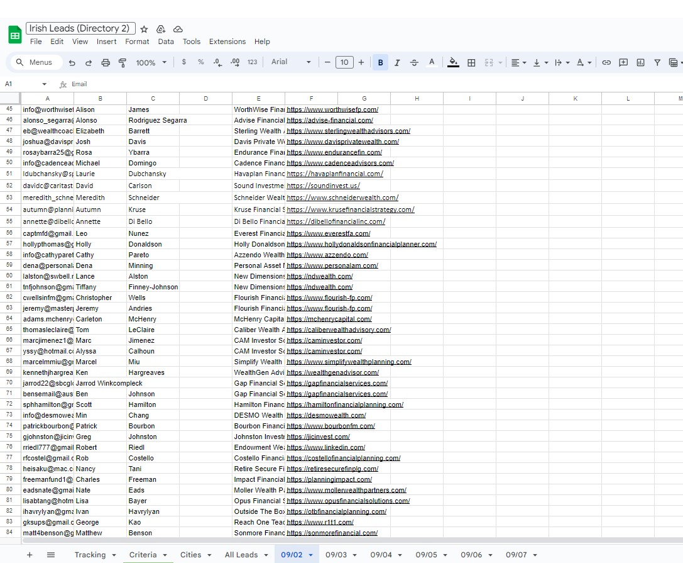This screenshot has height=563, width=683.
Task: Open more number formats 123
Action: point(252,62)
